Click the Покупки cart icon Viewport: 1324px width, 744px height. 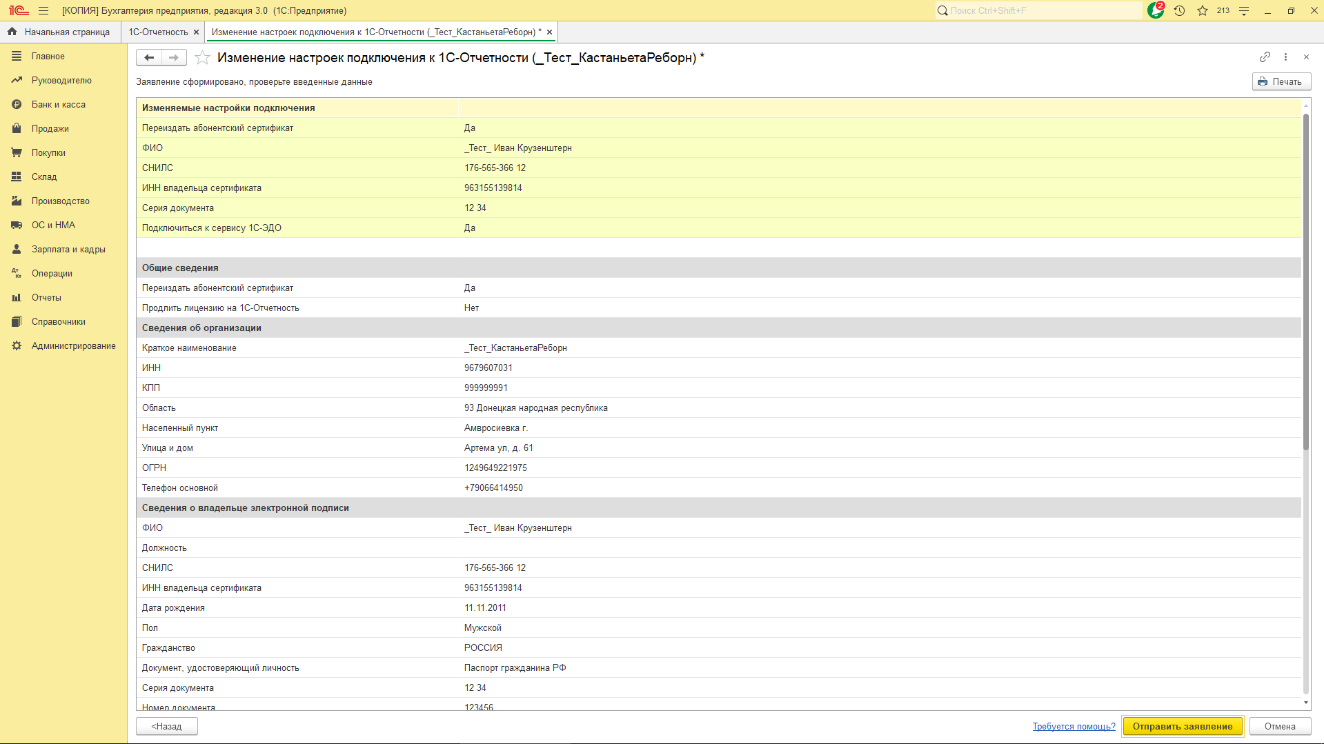coord(17,152)
